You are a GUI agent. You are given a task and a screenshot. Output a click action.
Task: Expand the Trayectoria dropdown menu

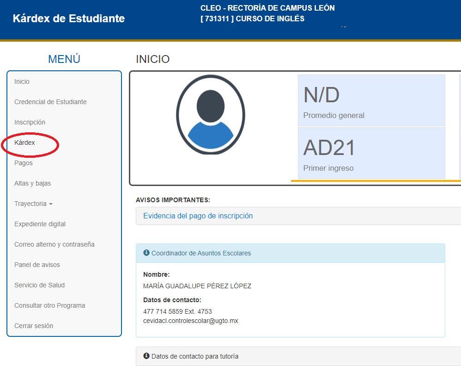(x=33, y=204)
